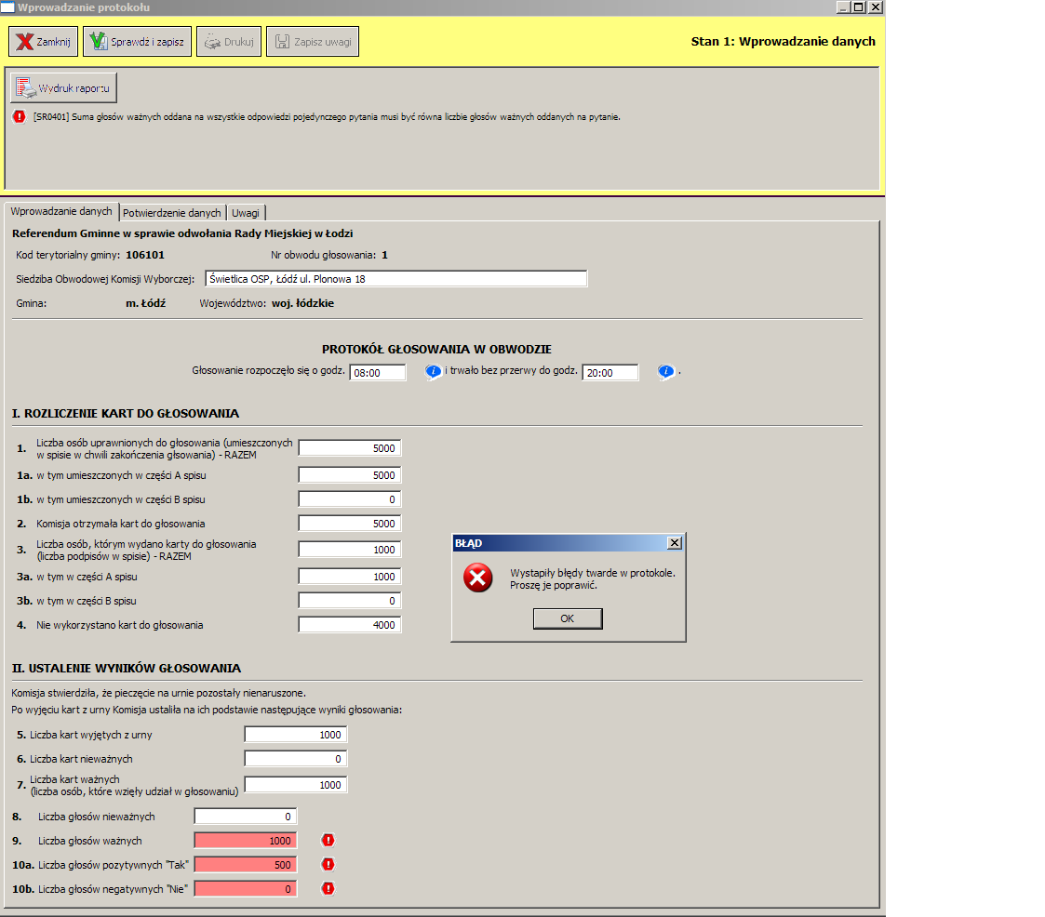Screen dimensions: 1045x917
Task: Click territorial code value 106101
Action: [x=144, y=255]
